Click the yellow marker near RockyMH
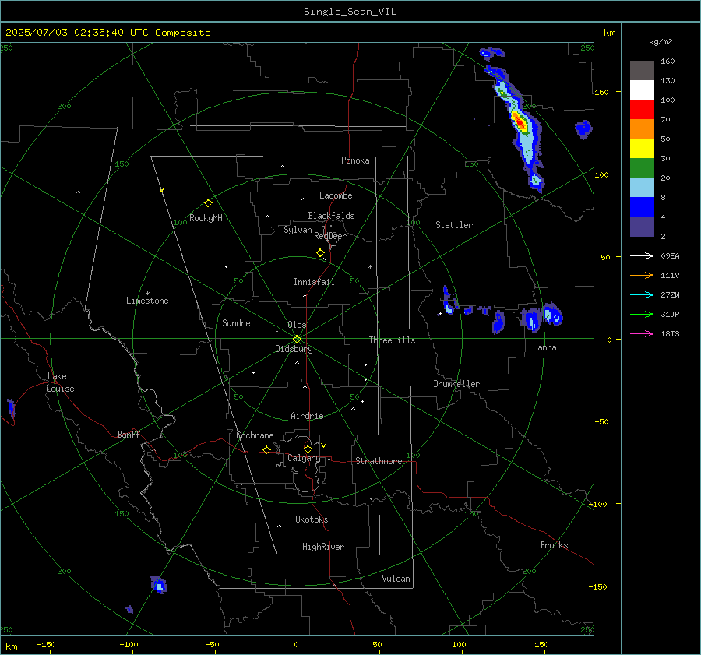The width and height of the screenshot is (701, 655). pyautogui.click(x=208, y=203)
